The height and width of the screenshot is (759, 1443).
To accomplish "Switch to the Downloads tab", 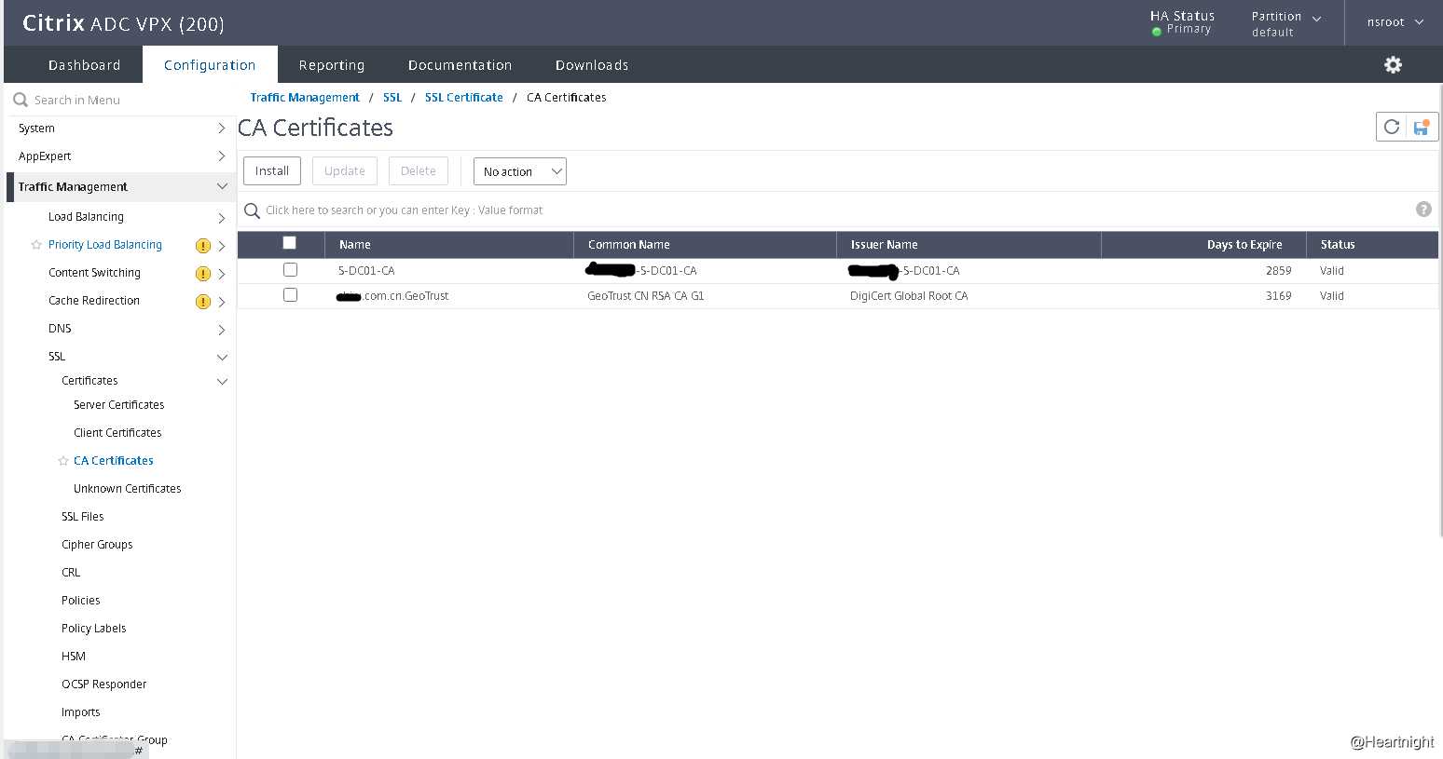I will [x=592, y=65].
